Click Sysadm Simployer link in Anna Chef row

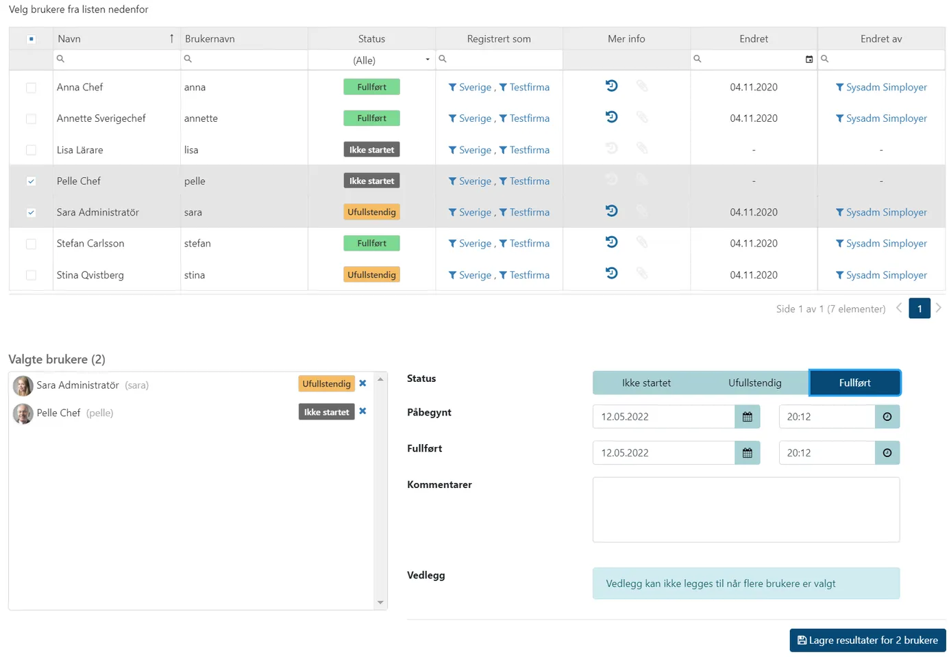point(886,87)
